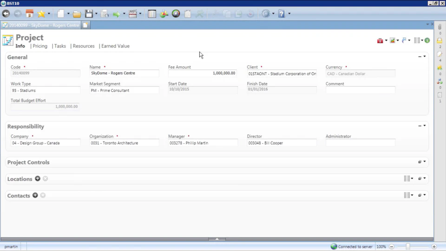Click the green arrow action icon
This screenshot has height=251, width=446.
tap(117, 14)
